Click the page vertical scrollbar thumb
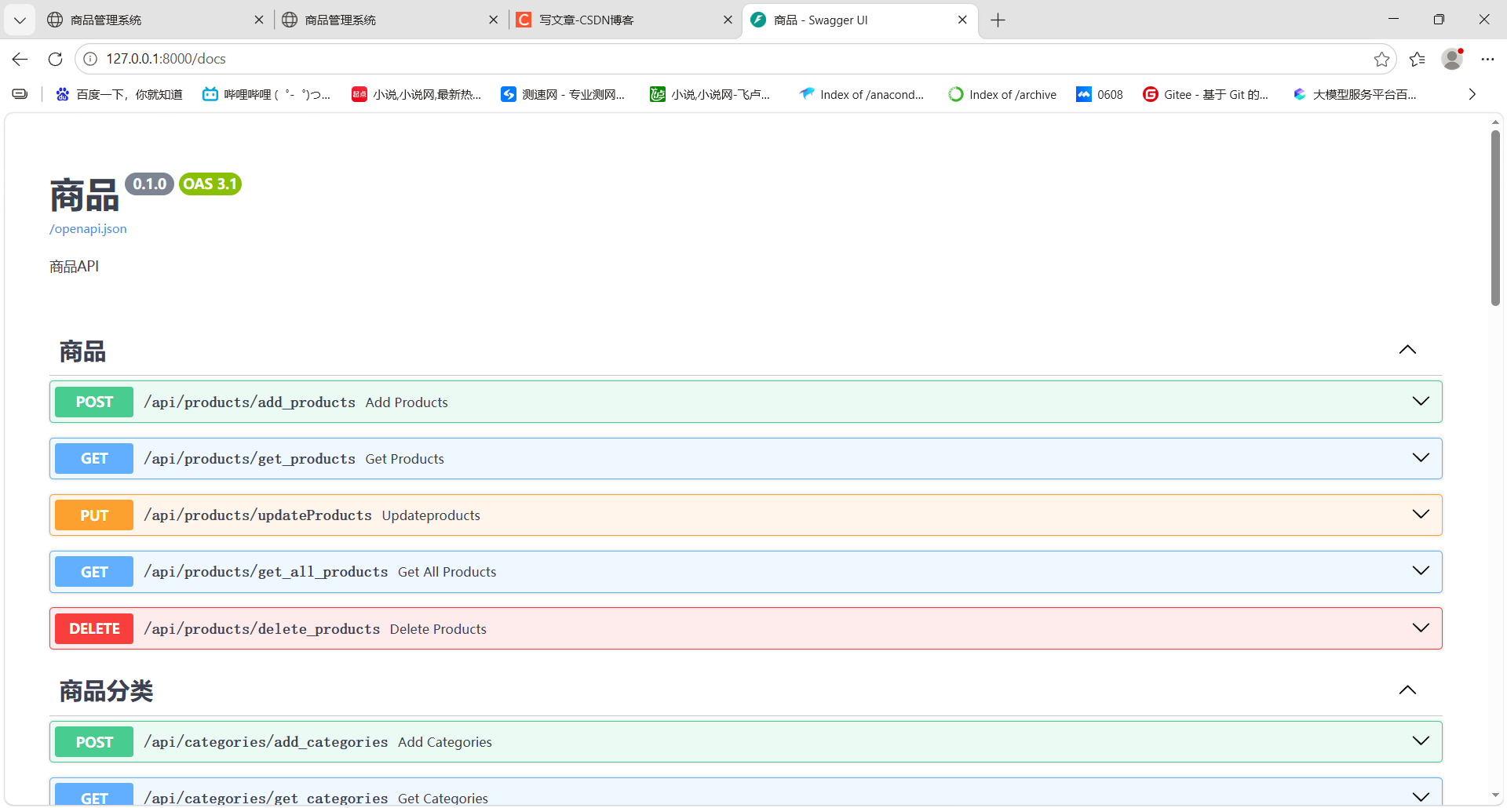Viewport: 1507px width, 808px height. pos(1495,217)
